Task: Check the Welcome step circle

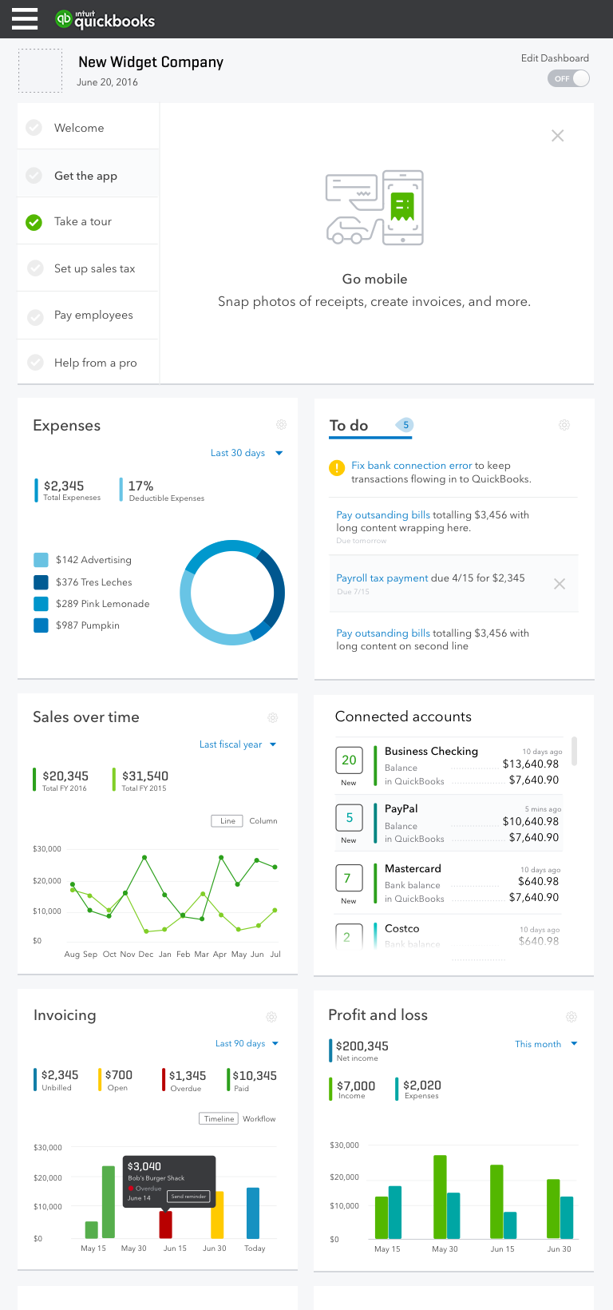Action: tap(34, 128)
